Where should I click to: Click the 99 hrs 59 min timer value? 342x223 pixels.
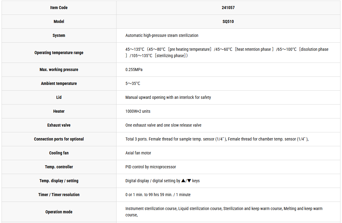coord(160,195)
